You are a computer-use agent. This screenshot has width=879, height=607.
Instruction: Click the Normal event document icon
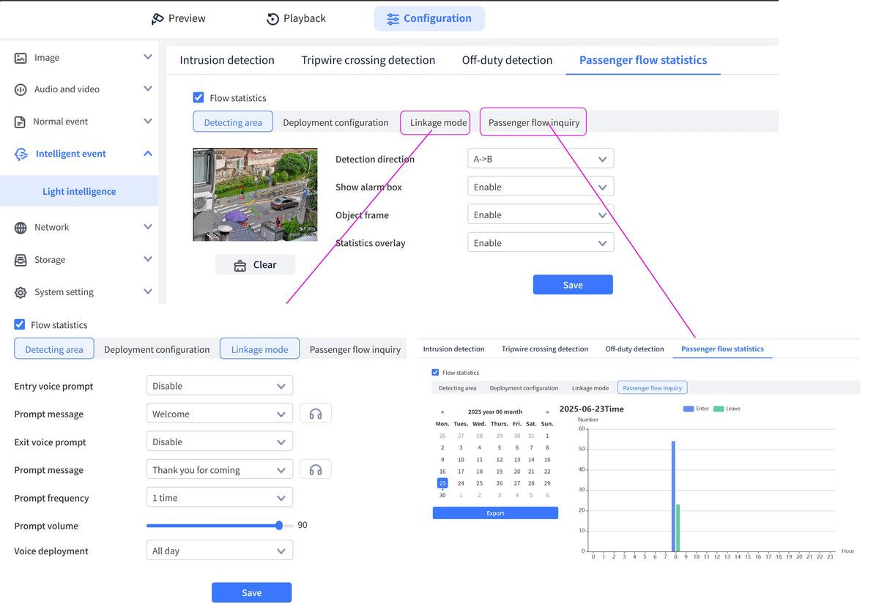(x=21, y=122)
